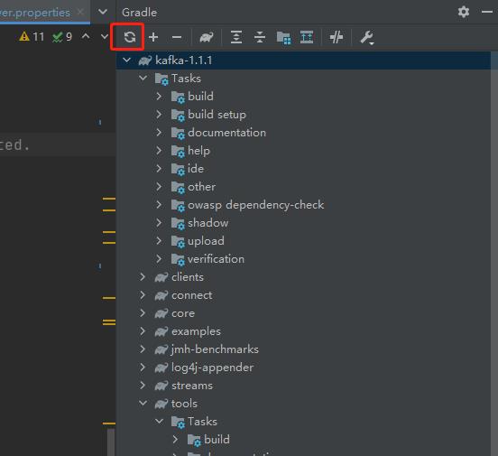Expand all nodes in Gradle tree
The height and width of the screenshot is (456, 498).
click(236, 37)
